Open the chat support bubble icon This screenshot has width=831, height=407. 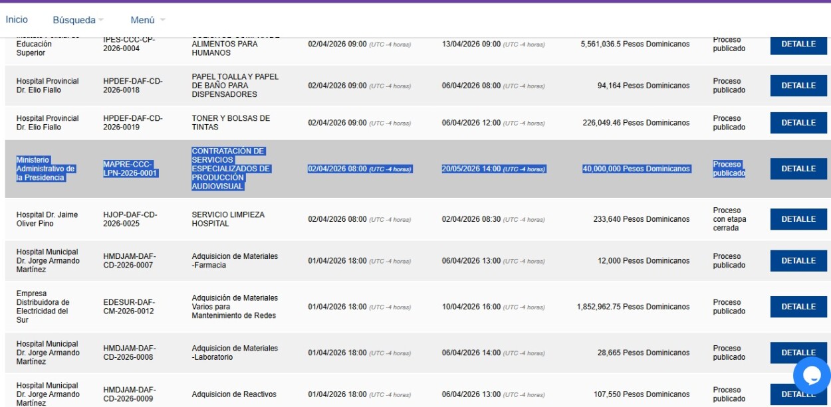pos(812,375)
